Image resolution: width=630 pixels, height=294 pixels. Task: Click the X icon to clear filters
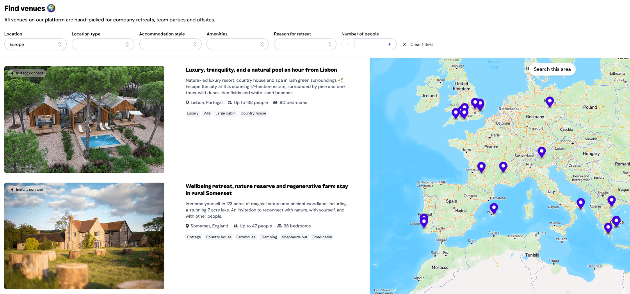pos(405,44)
